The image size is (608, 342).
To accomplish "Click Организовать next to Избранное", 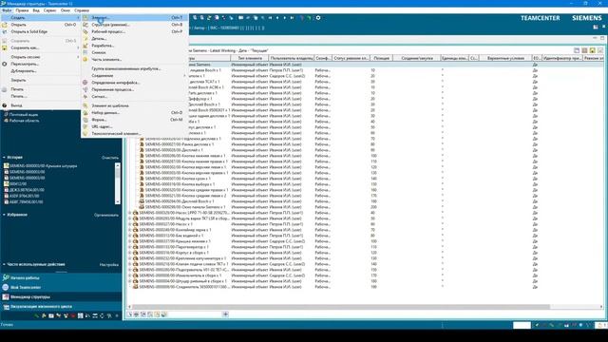I will [106, 215].
